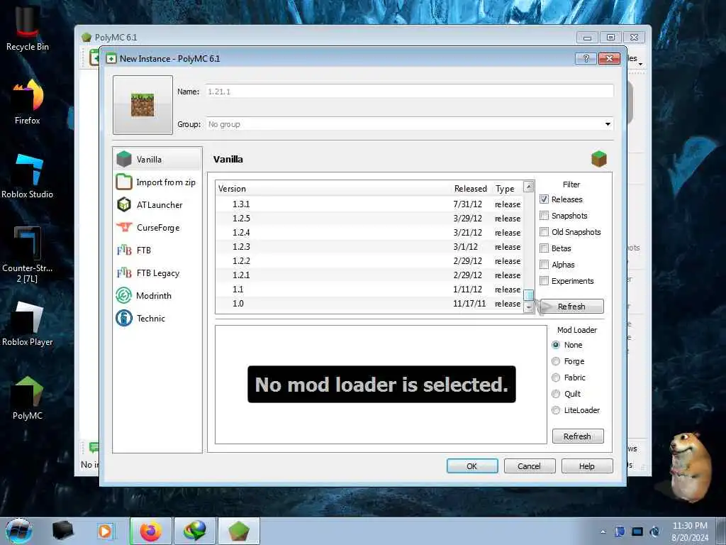Close the New Instance dialog
This screenshot has width=726, height=545.
click(x=609, y=58)
